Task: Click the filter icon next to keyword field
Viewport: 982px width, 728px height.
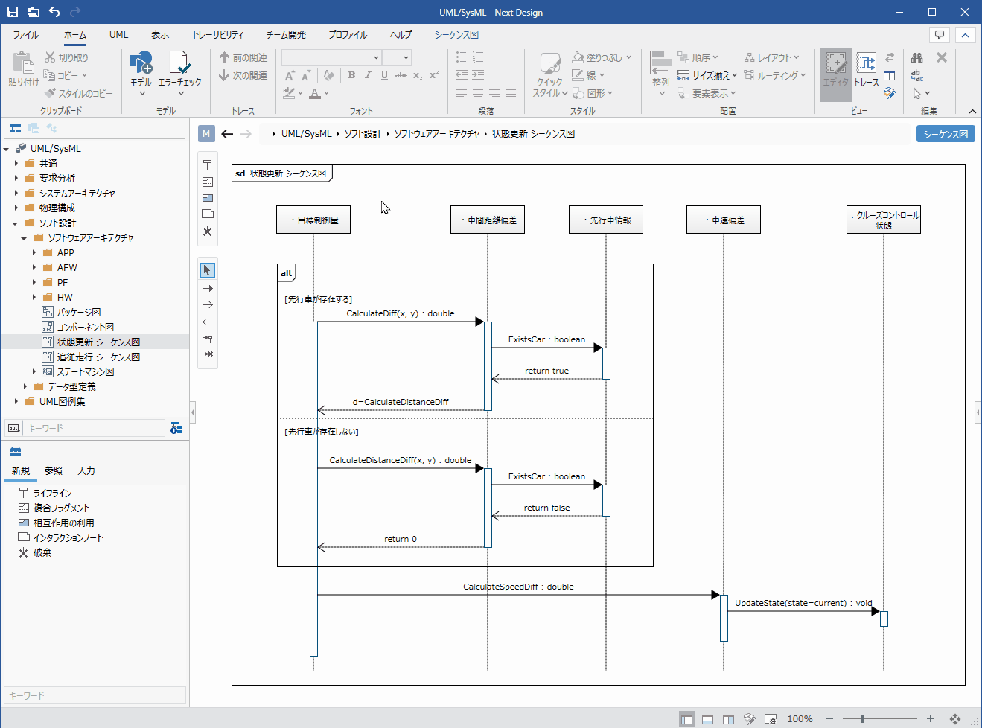Action: [x=176, y=428]
